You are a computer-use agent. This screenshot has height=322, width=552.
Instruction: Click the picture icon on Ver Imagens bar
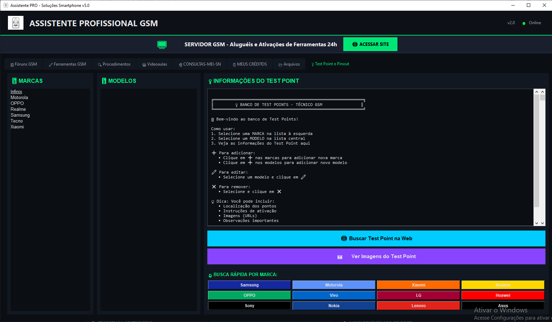(340, 257)
